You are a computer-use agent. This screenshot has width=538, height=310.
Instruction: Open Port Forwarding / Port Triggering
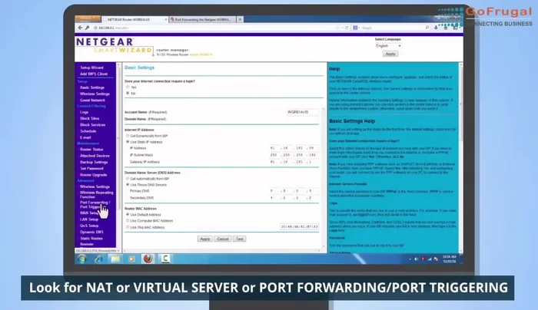pyautogui.click(x=95, y=205)
